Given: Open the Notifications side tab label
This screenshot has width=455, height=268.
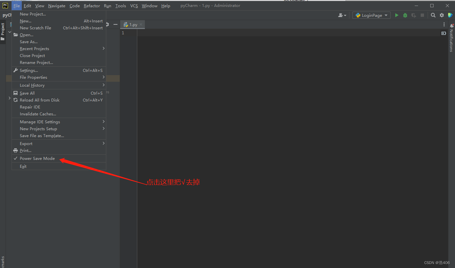Looking at the screenshot, I should pos(452,40).
